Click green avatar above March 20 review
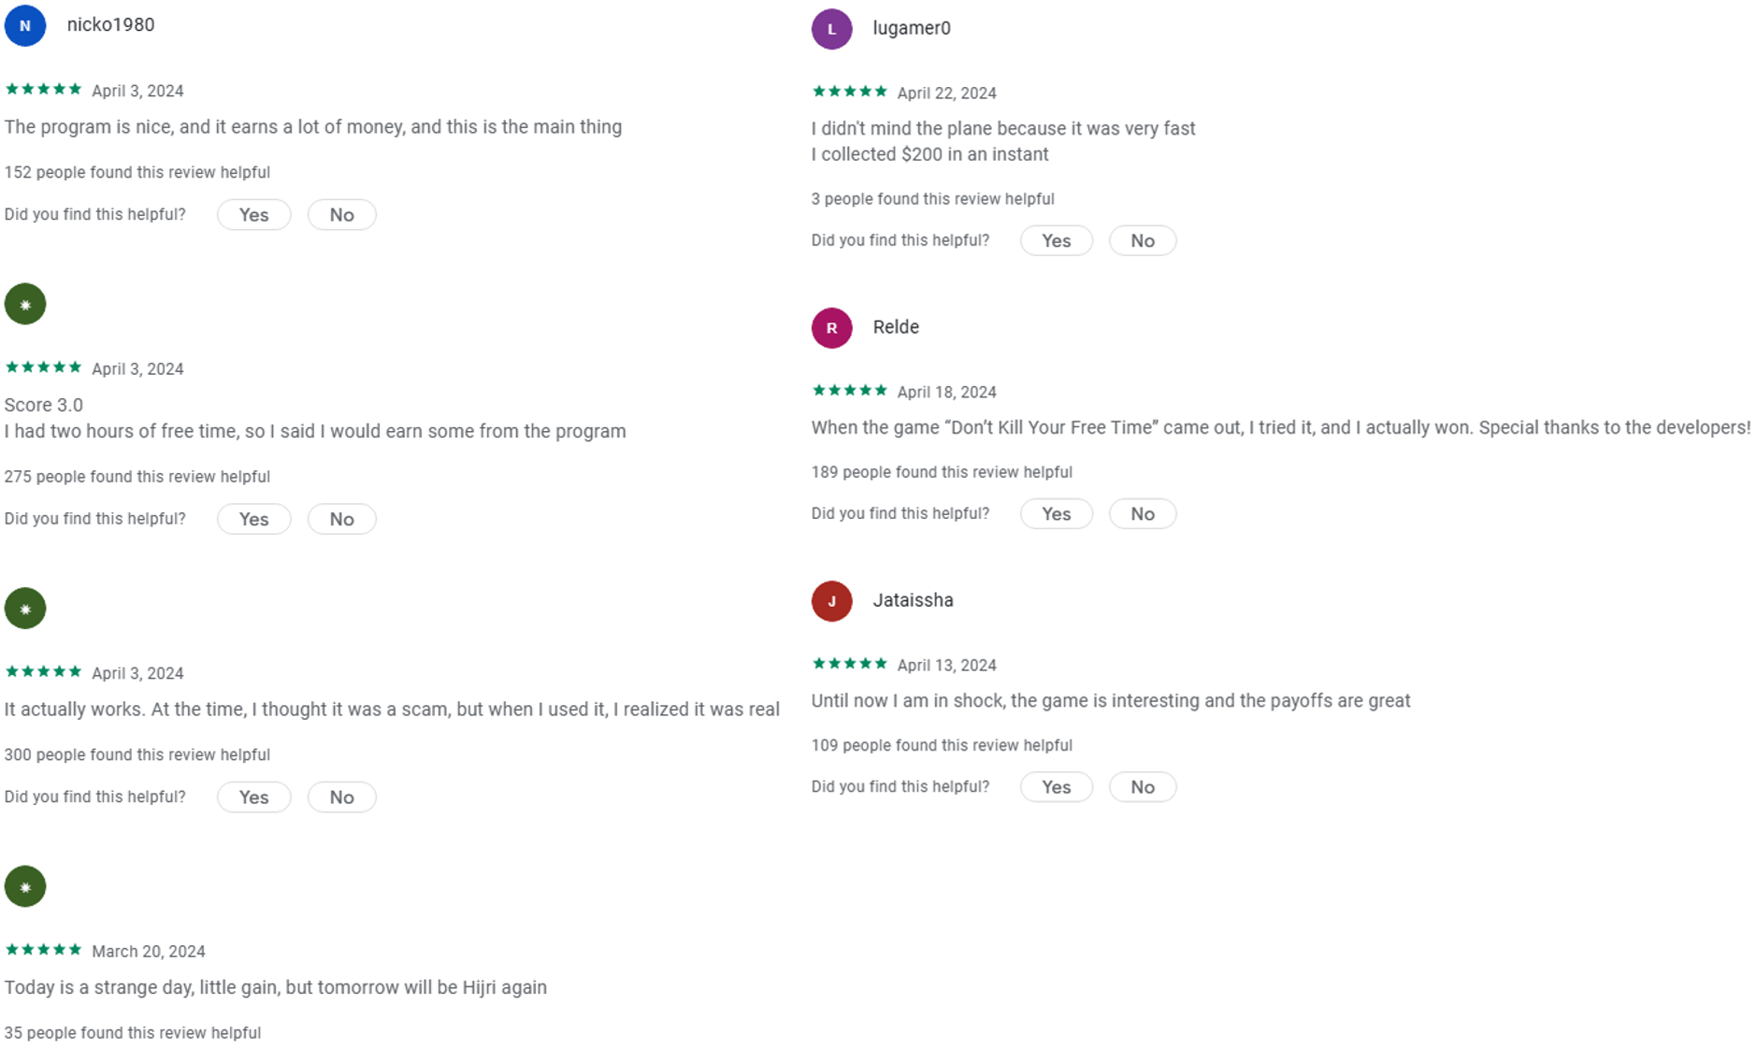The image size is (1756, 1048). coord(25,887)
